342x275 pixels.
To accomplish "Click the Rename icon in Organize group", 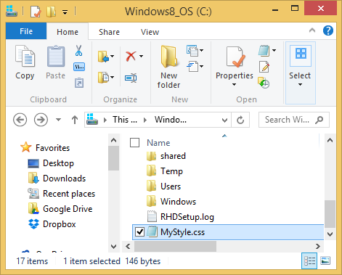I will pyautogui.click(x=131, y=78).
